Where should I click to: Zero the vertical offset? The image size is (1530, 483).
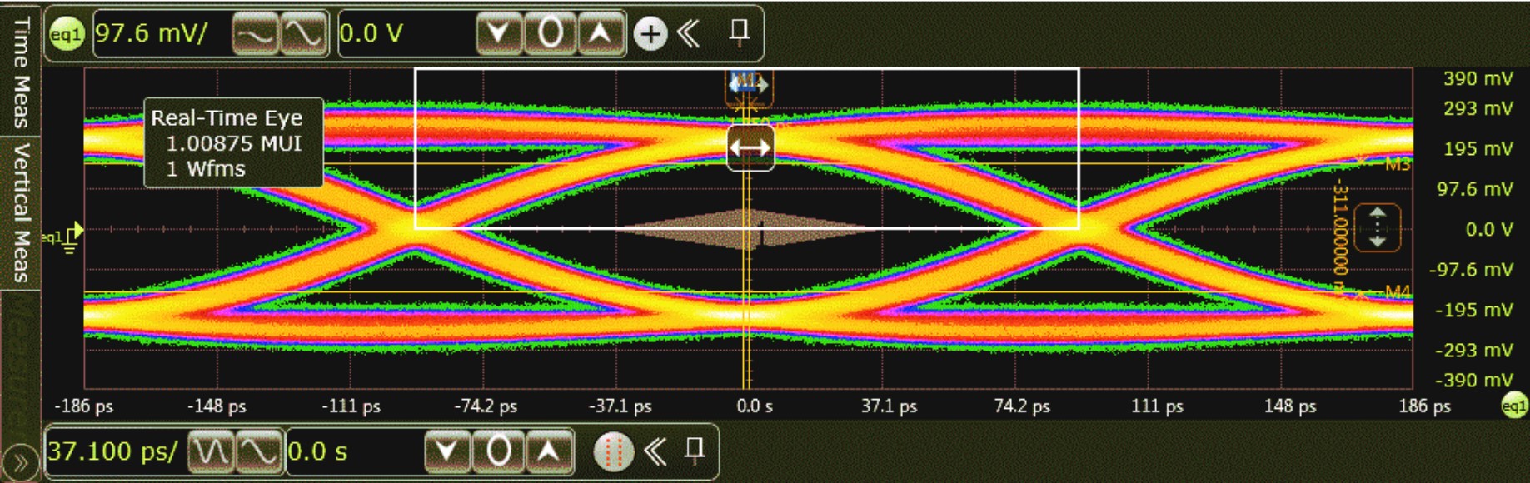click(x=550, y=34)
